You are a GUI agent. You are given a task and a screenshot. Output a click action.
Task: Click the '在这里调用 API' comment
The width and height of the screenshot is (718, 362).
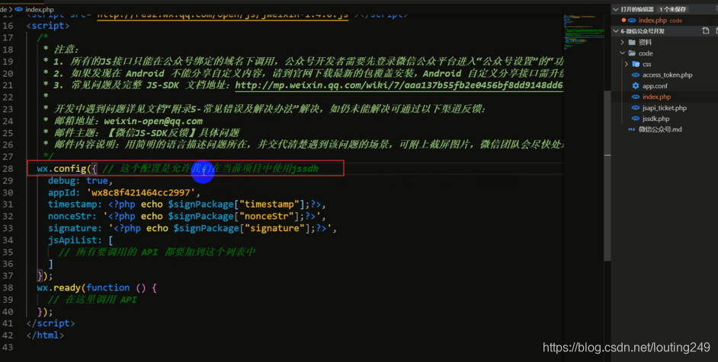(x=92, y=300)
